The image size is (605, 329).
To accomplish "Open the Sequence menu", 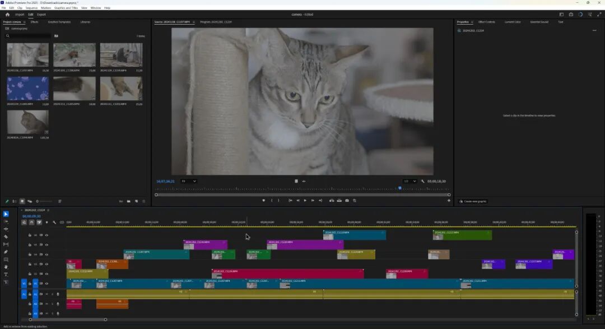I will click(x=31, y=8).
